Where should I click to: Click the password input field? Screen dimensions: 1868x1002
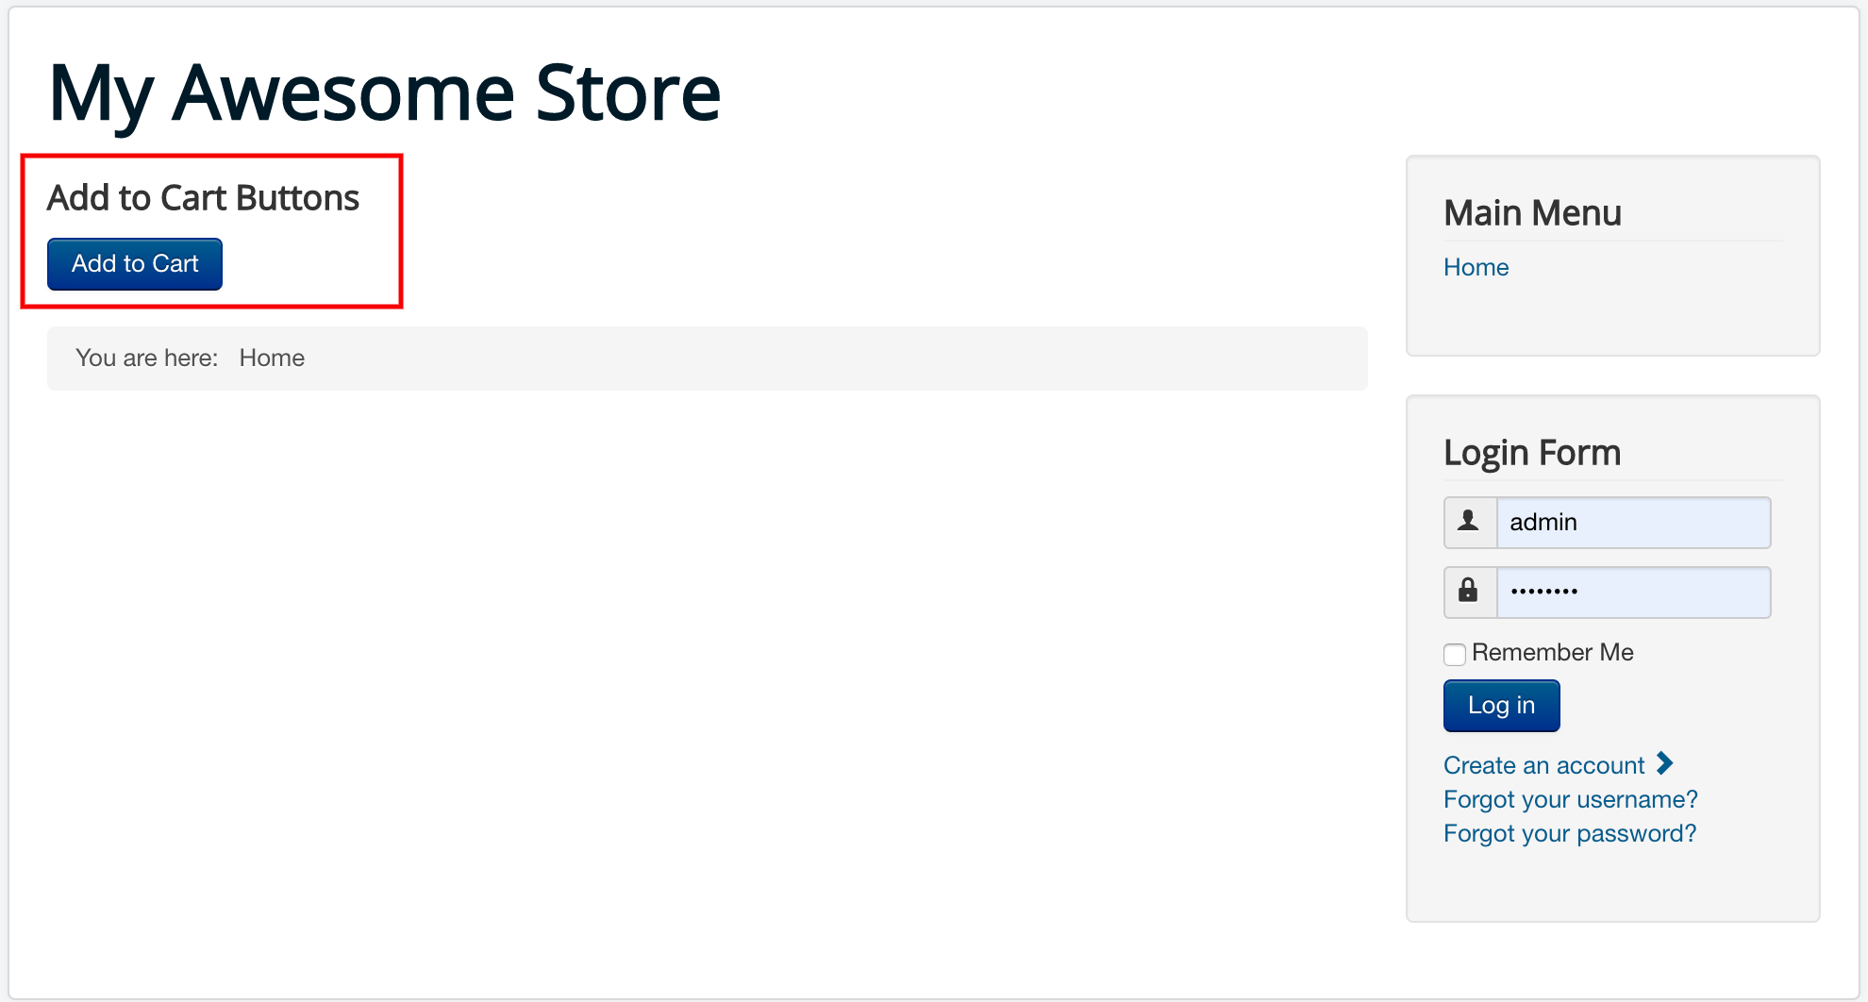tap(1633, 592)
